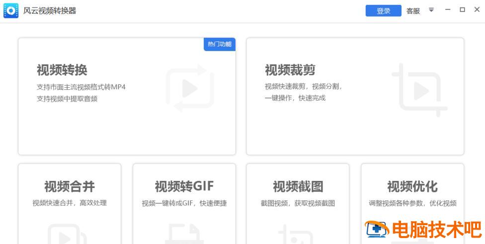Click the 登录 login button
This screenshot has height=244, width=485.
(x=383, y=11)
